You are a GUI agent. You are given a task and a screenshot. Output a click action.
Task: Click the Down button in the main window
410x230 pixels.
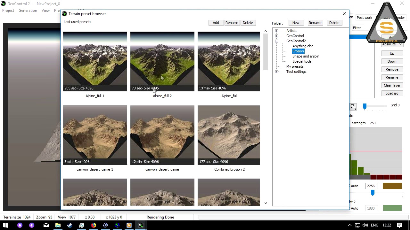392,61
